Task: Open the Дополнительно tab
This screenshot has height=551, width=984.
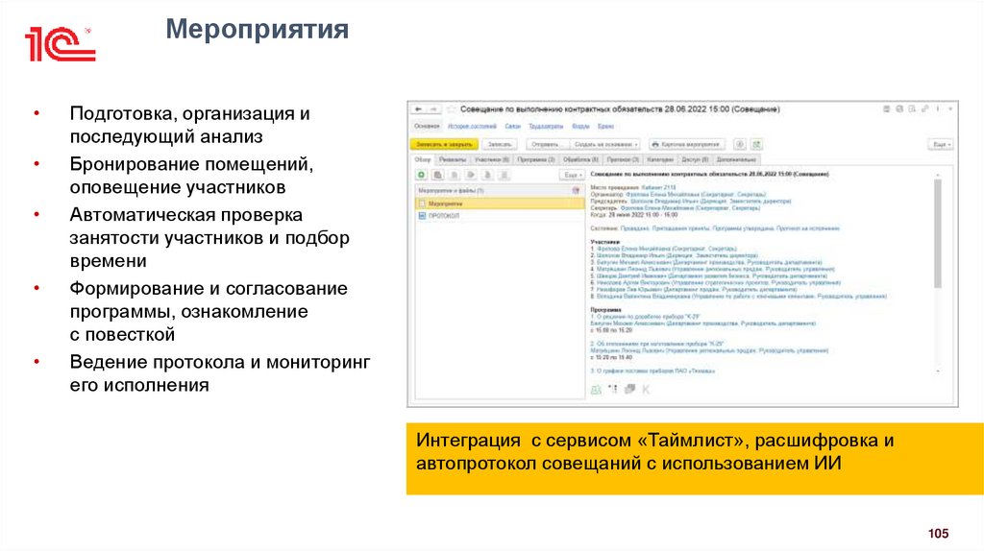Action: pos(736,160)
